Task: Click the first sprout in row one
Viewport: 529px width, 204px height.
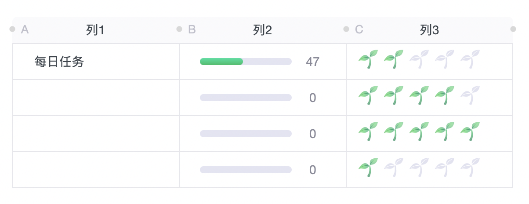Action: (x=368, y=59)
